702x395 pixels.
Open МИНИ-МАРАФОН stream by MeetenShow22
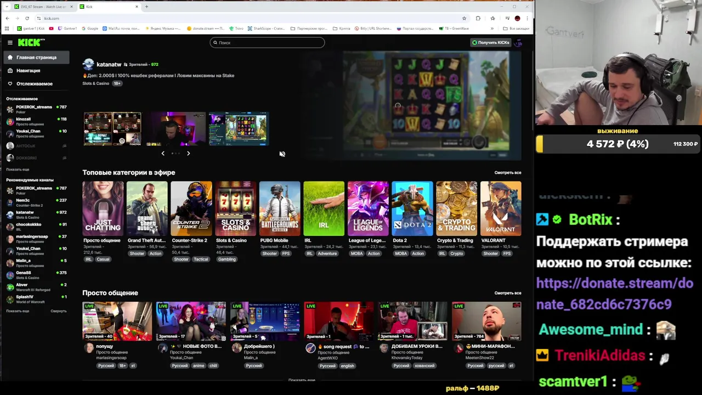(x=486, y=321)
